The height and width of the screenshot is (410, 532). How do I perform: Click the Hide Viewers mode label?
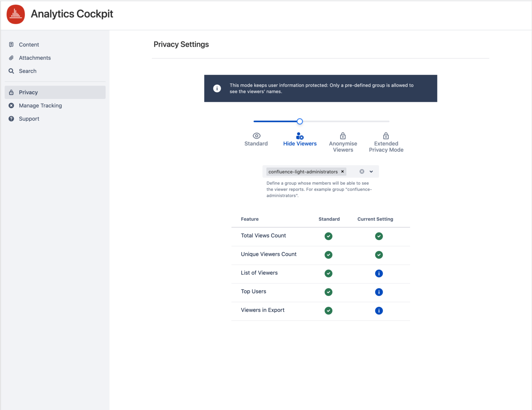click(300, 144)
